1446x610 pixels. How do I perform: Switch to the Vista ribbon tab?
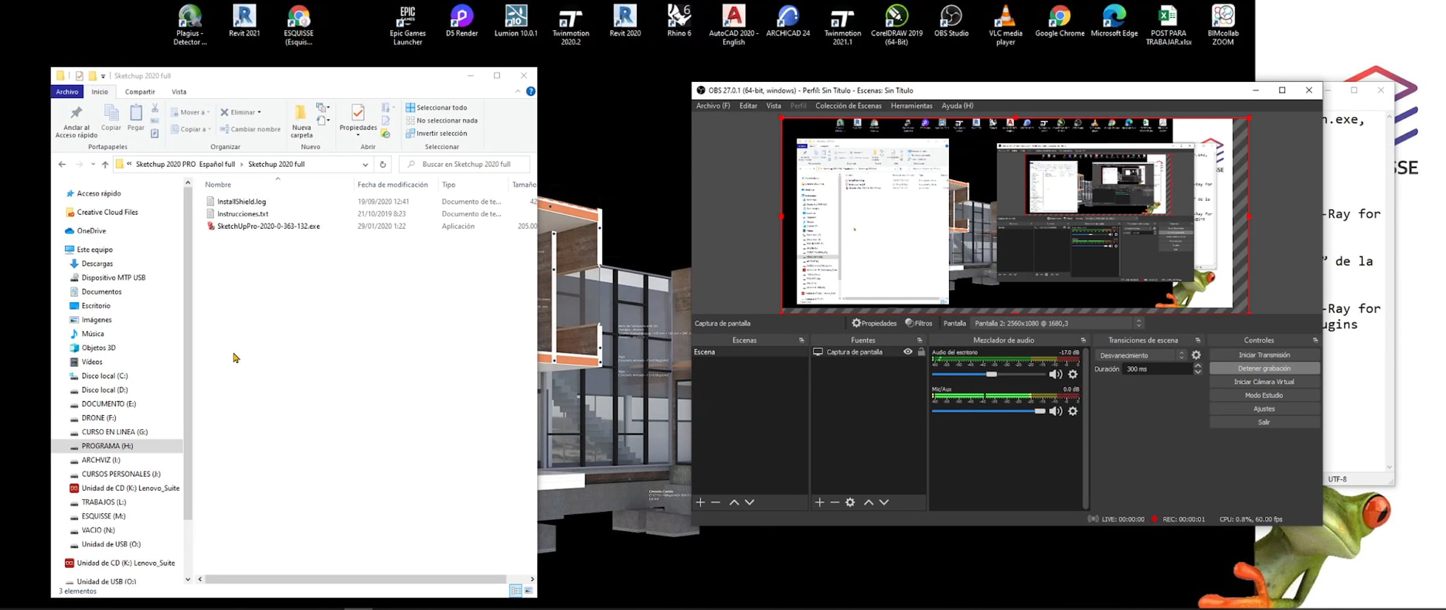pyautogui.click(x=179, y=92)
